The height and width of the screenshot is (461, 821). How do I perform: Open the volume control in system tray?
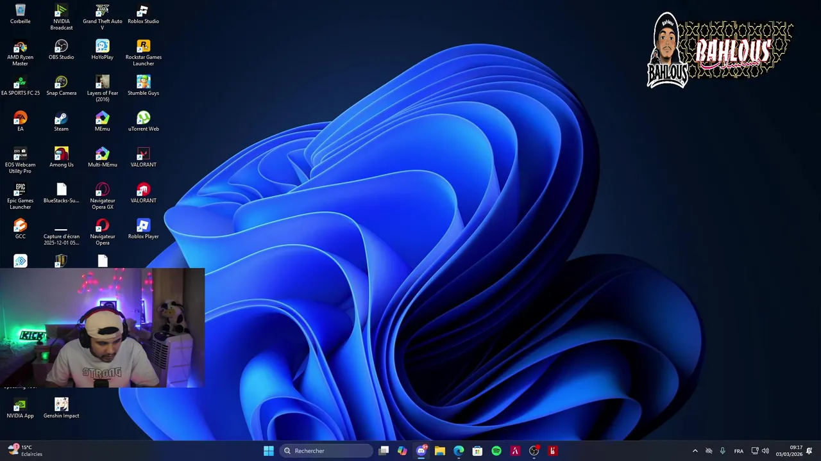[765, 451]
